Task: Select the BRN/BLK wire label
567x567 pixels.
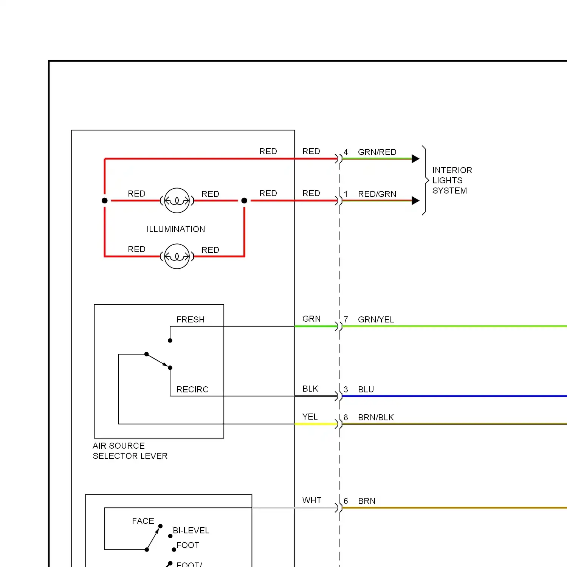Action: pos(376,417)
